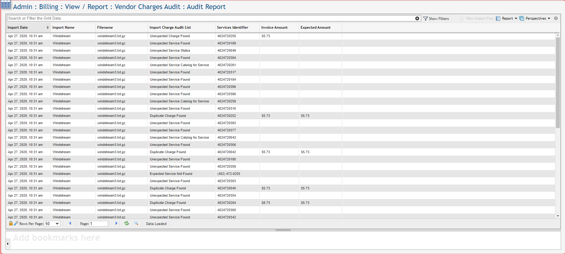Viewport: 565px width, 254px height.
Task: Click services identifier 4024720180
Action: (x=226, y=159)
